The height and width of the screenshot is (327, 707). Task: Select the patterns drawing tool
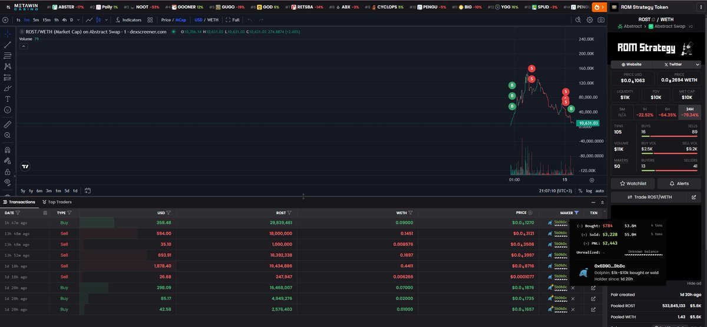[x=7, y=66]
